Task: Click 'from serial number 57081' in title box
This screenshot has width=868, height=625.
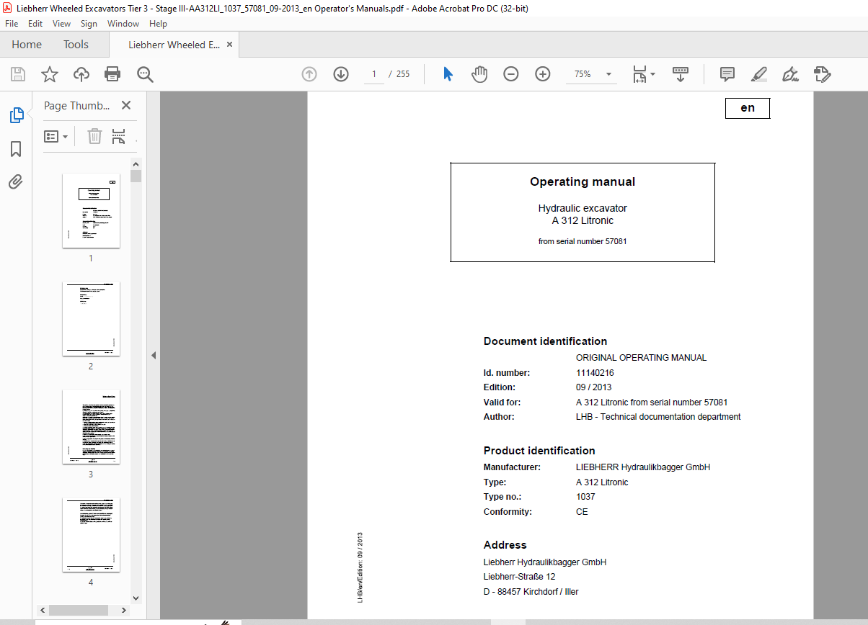Action: click(583, 241)
